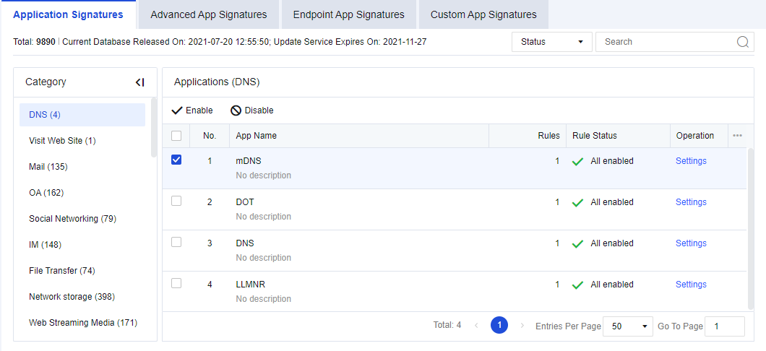
Task: Uncheck the mDNS row checkbox
Action: (x=176, y=160)
